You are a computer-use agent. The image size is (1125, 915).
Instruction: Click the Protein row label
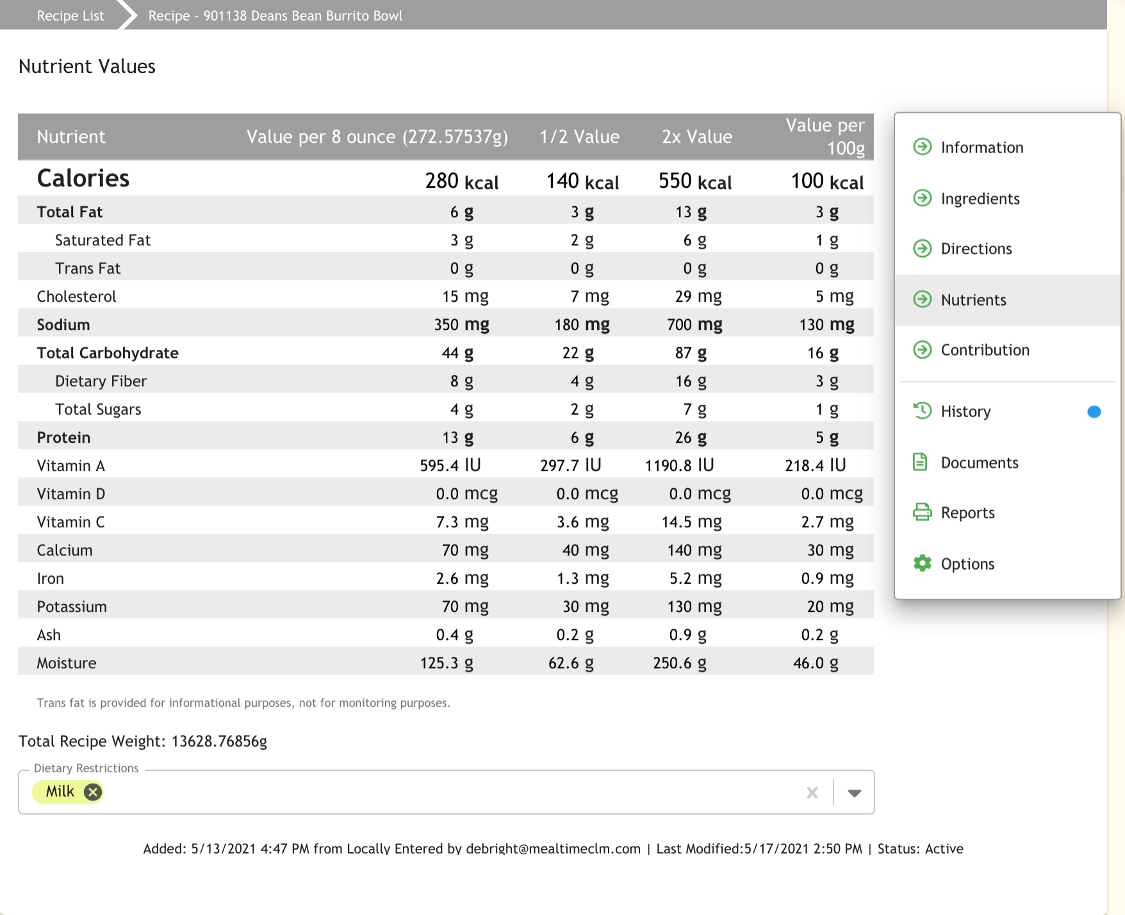pyautogui.click(x=63, y=438)
